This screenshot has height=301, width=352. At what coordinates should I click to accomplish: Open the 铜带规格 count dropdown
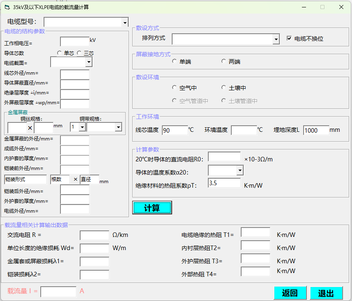pos(82,127)
